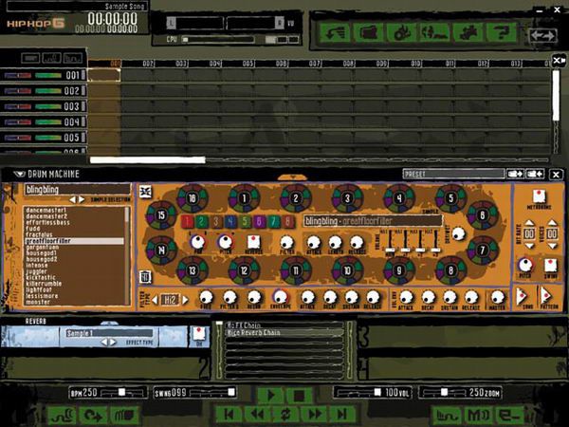Click the trash icon in drum machine
The height and width of the screenshot is (427, 569).
(x=146, y=277)
